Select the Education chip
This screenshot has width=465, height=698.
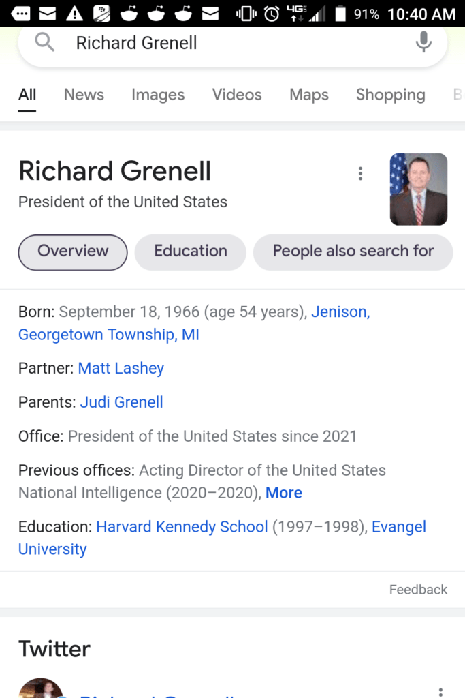191,252
